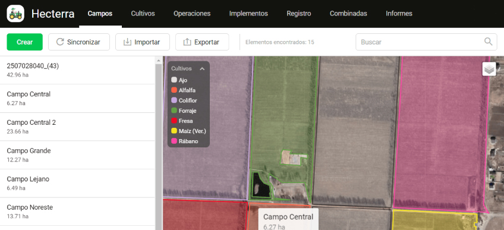Click the Hecterra tractor logo icon

click(15, 14)
